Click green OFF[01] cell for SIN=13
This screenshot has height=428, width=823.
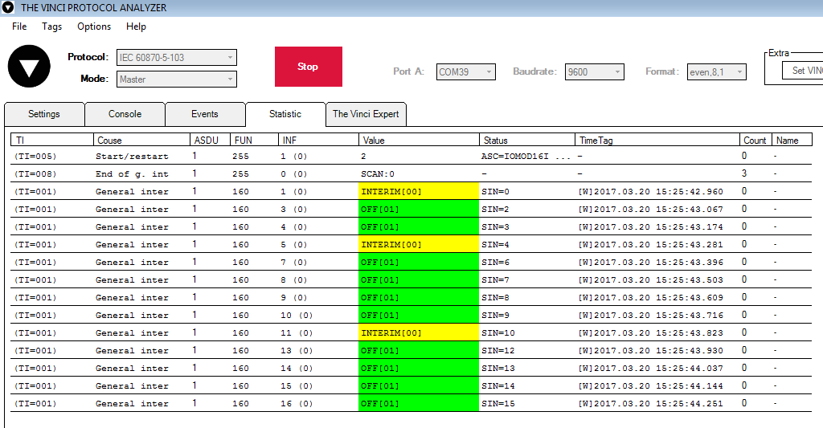click(x=419, y=369)
